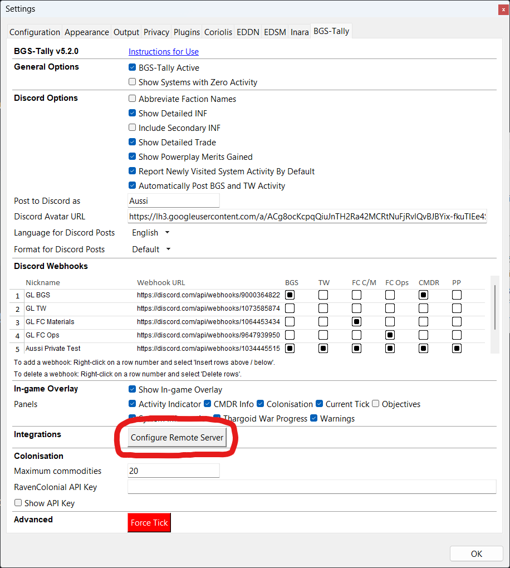Toggle CMDR checkbox for GL BGS webhook
510x568 pixels.
(x=424, y=295)
